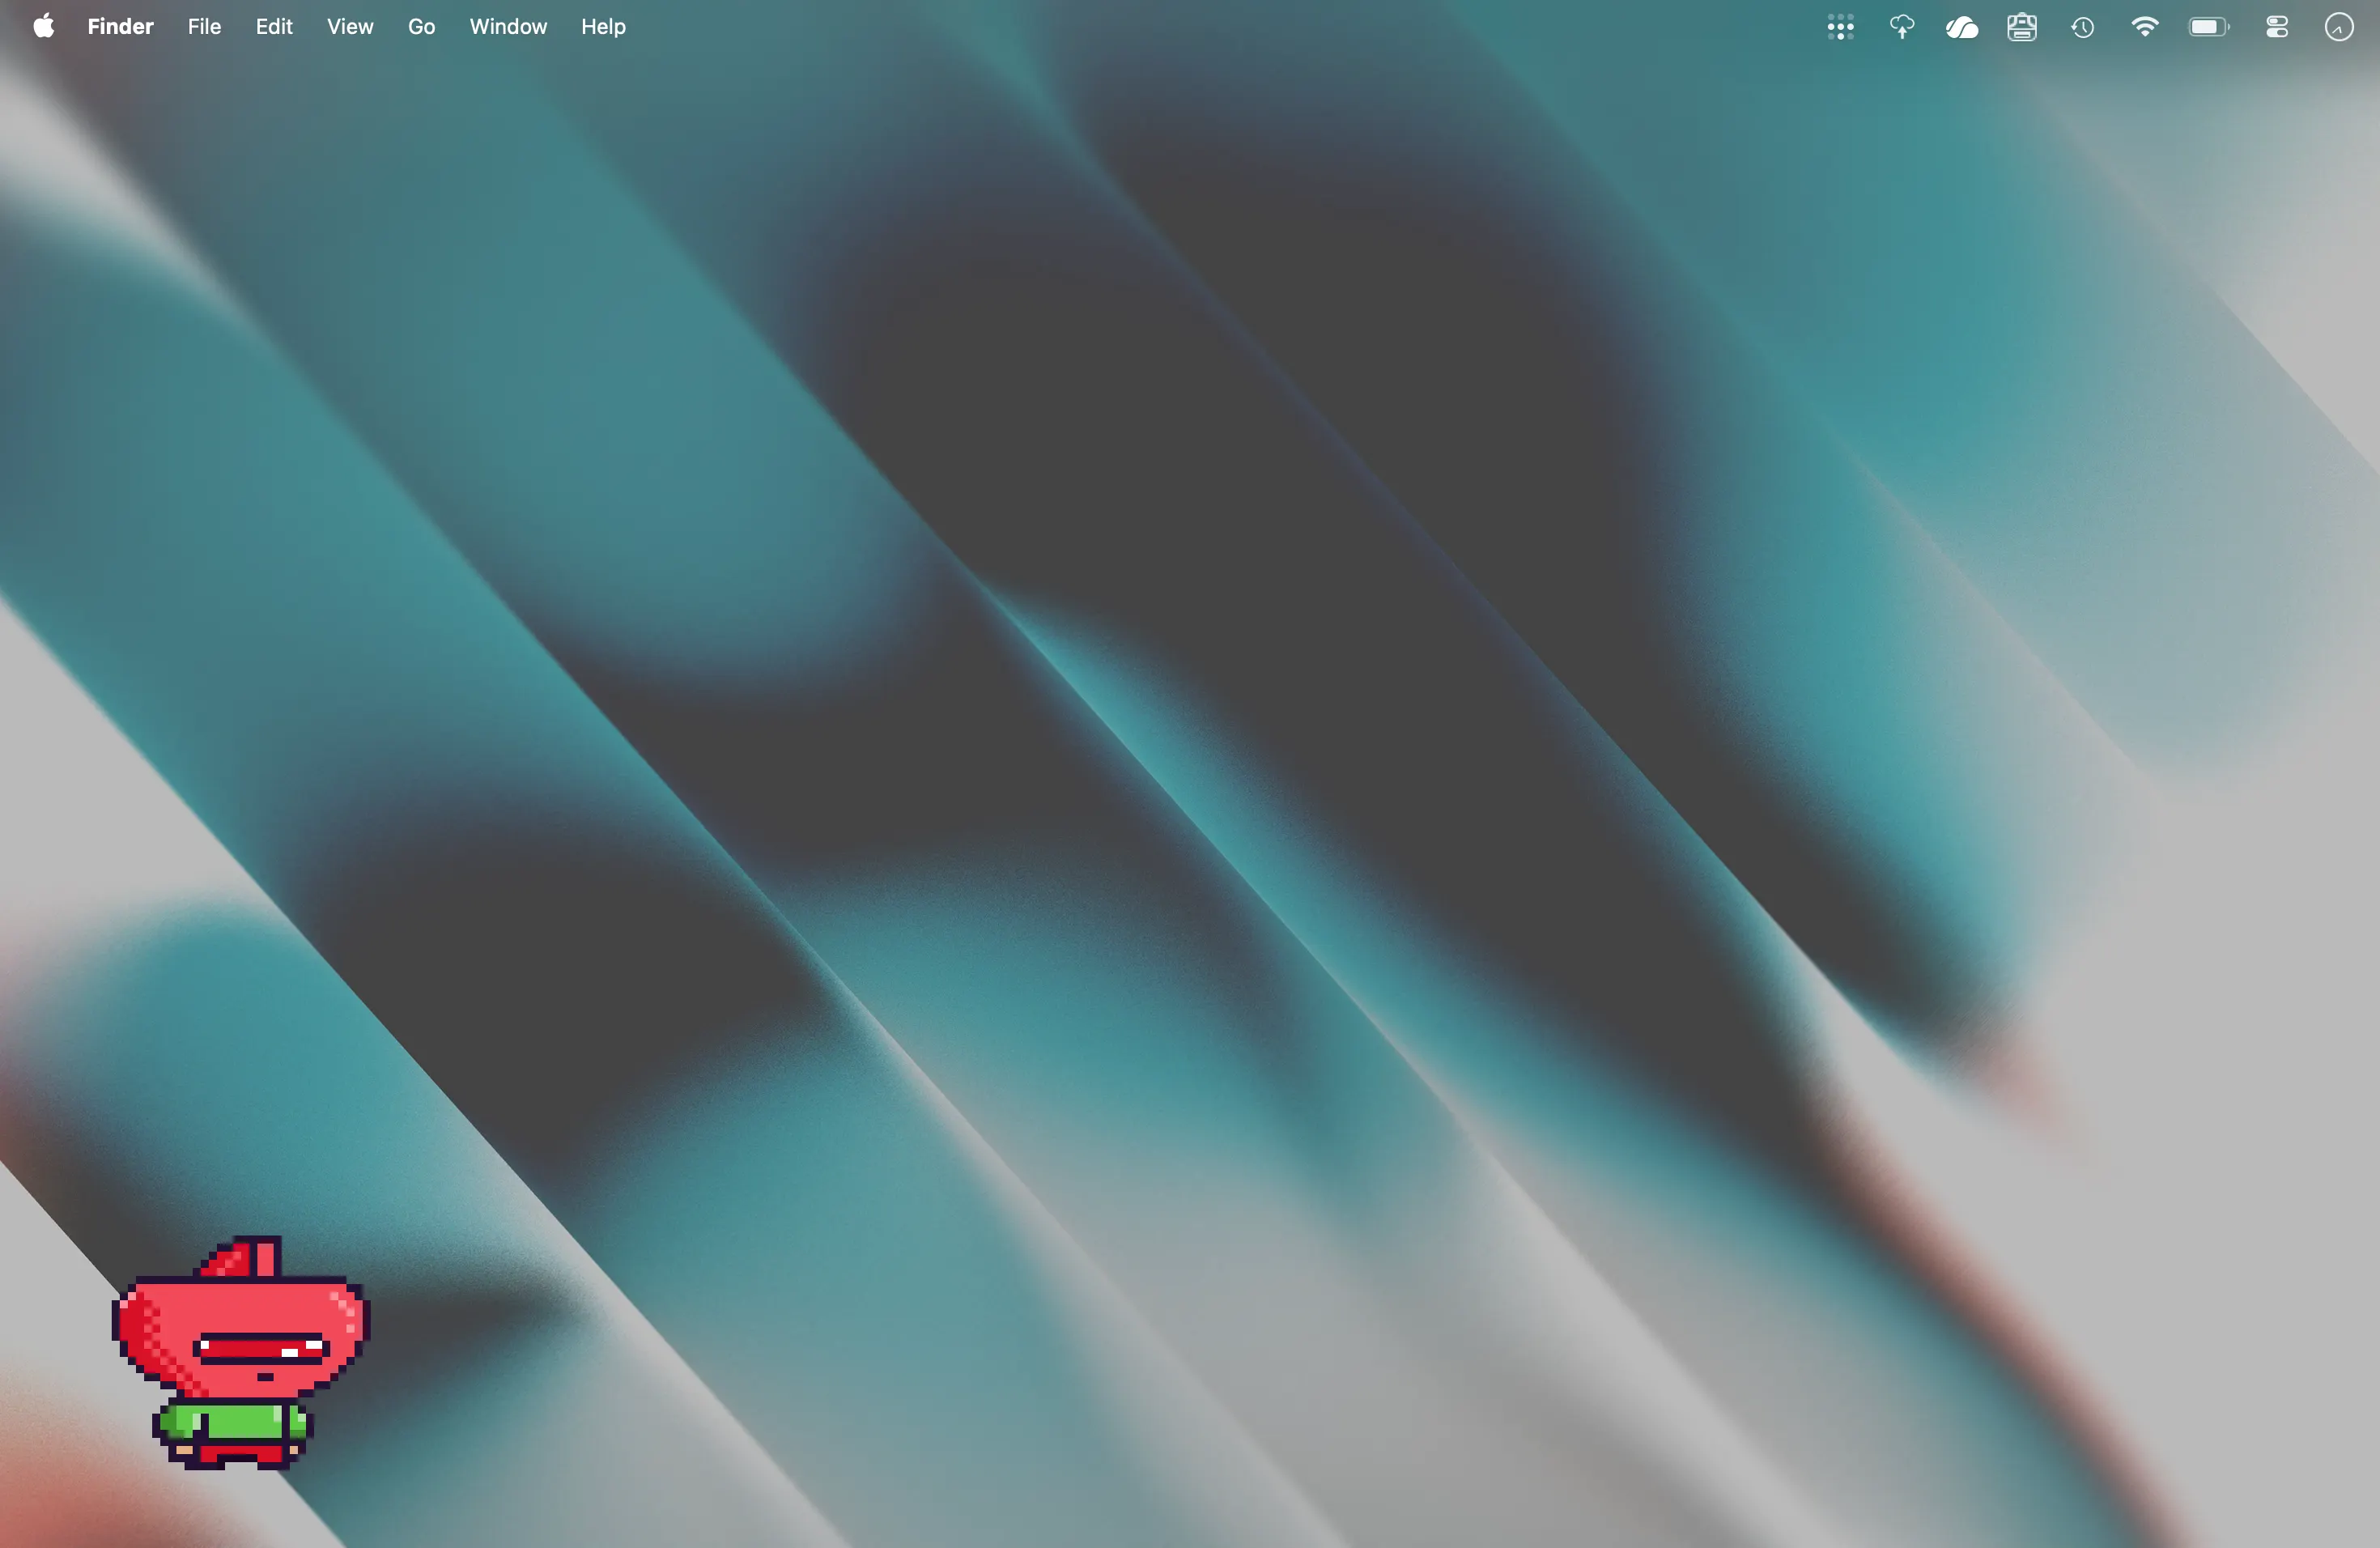2380x1548 pixels.
Task: Click the solid cloud status icon
Action: click(1961, 27)
